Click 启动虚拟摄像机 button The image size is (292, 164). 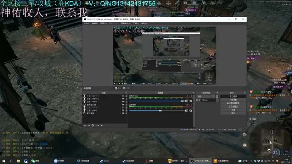[233, 103]
